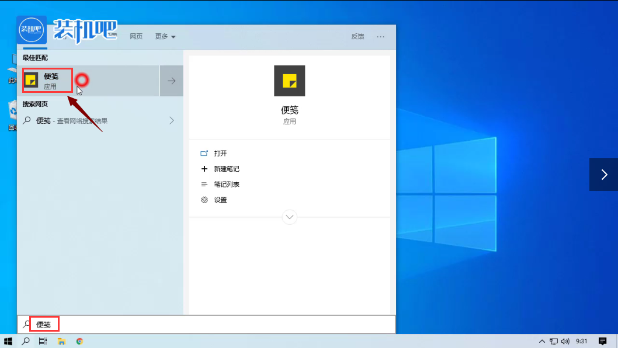
Task: Open the notification center icon in tray
Action: click(602, 340)
